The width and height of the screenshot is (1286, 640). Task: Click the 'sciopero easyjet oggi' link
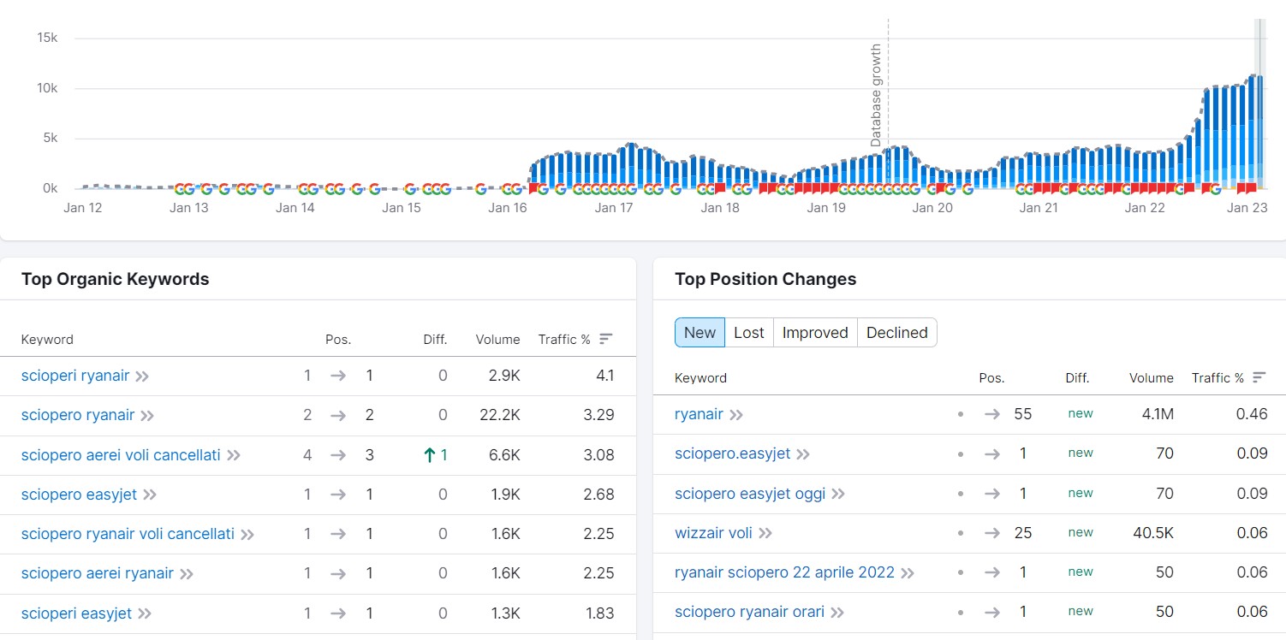tap(750, 494)
